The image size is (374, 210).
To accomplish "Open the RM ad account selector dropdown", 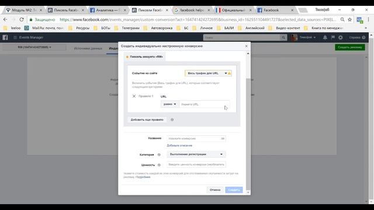I will click(34, 47).
